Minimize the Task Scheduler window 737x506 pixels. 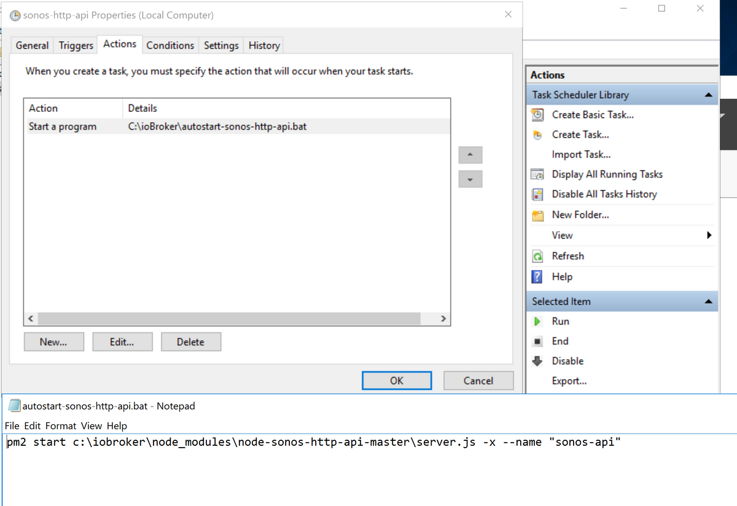click(x=624, y=9)
